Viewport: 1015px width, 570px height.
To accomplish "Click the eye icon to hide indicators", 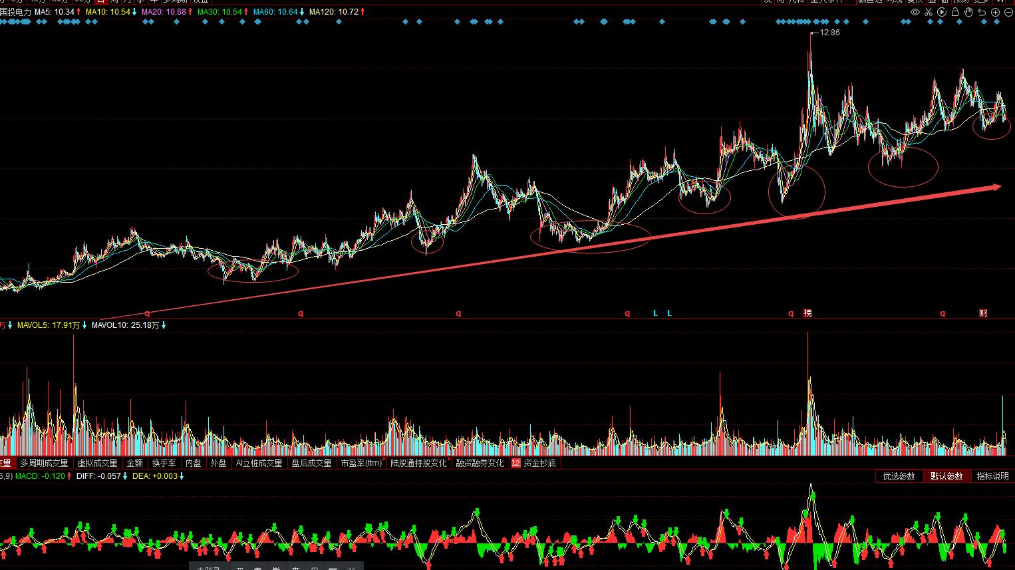I will point(915,12).
